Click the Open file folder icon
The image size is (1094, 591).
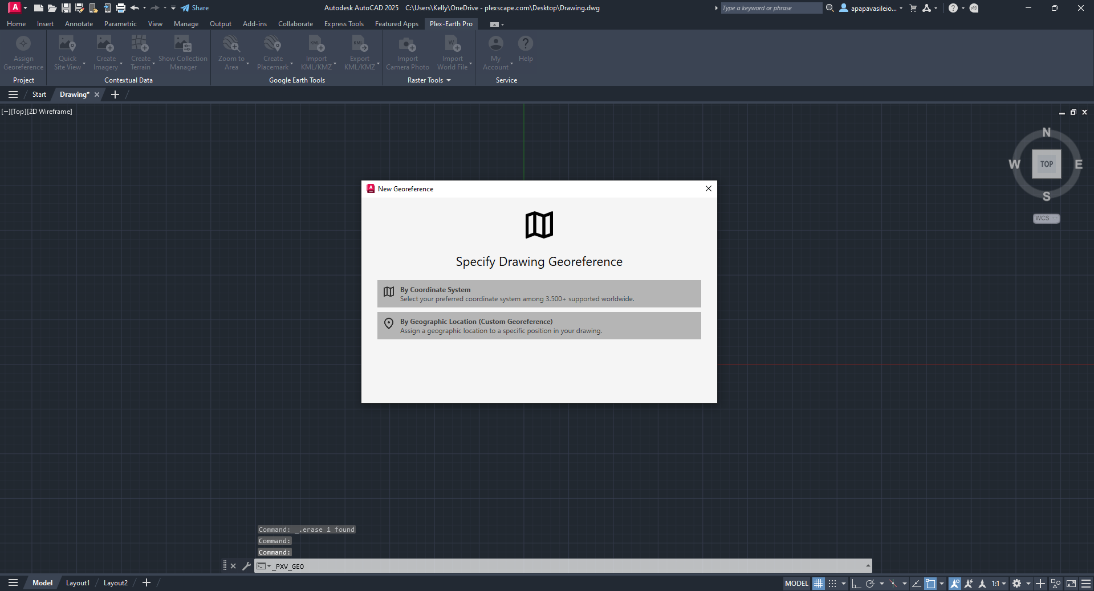[x=52, y=8]
